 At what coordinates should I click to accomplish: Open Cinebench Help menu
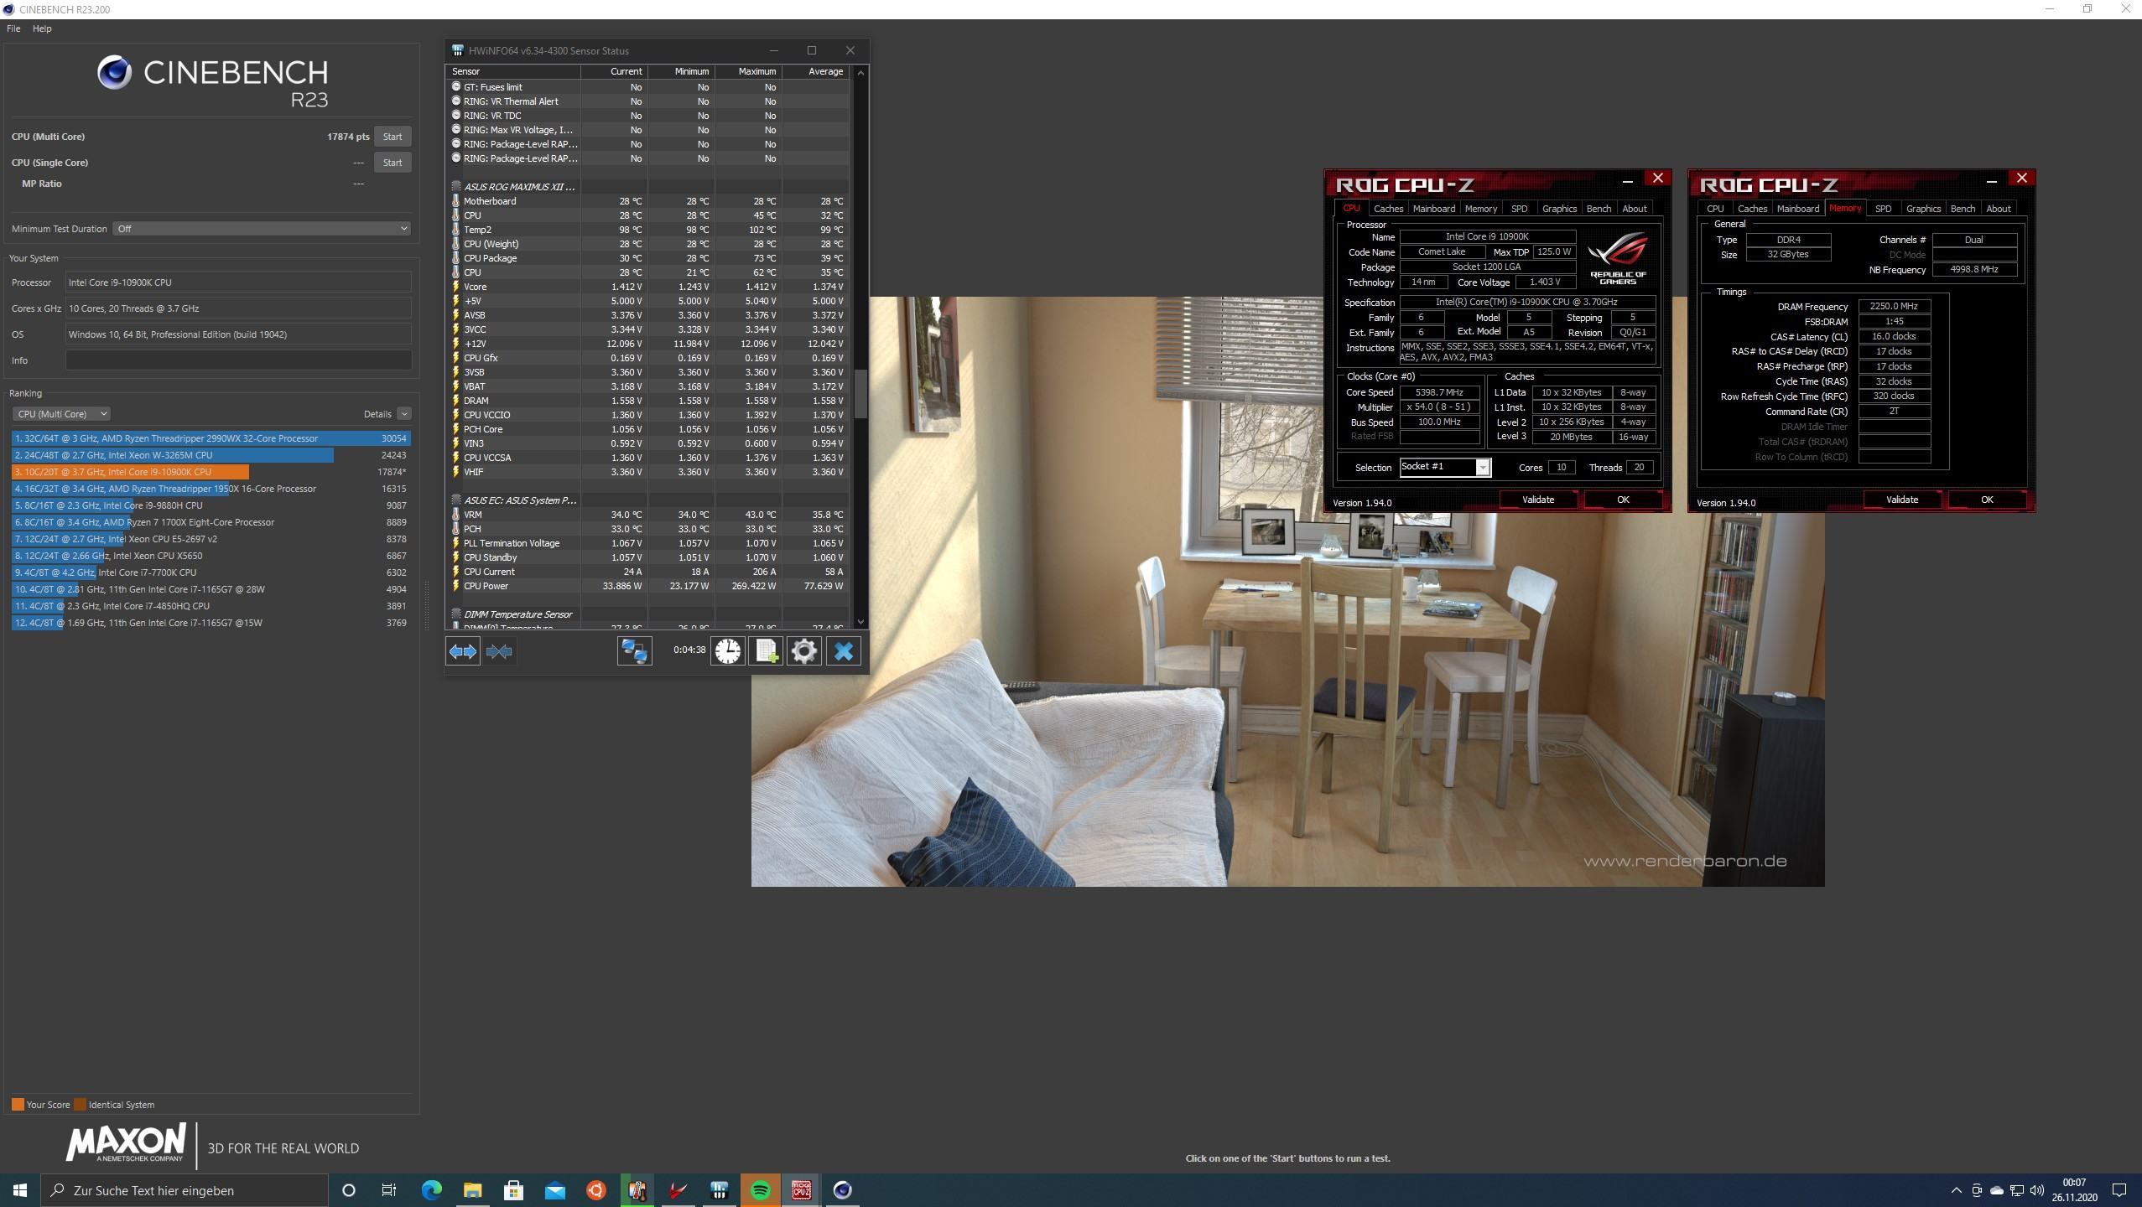(x=42, y=28)
